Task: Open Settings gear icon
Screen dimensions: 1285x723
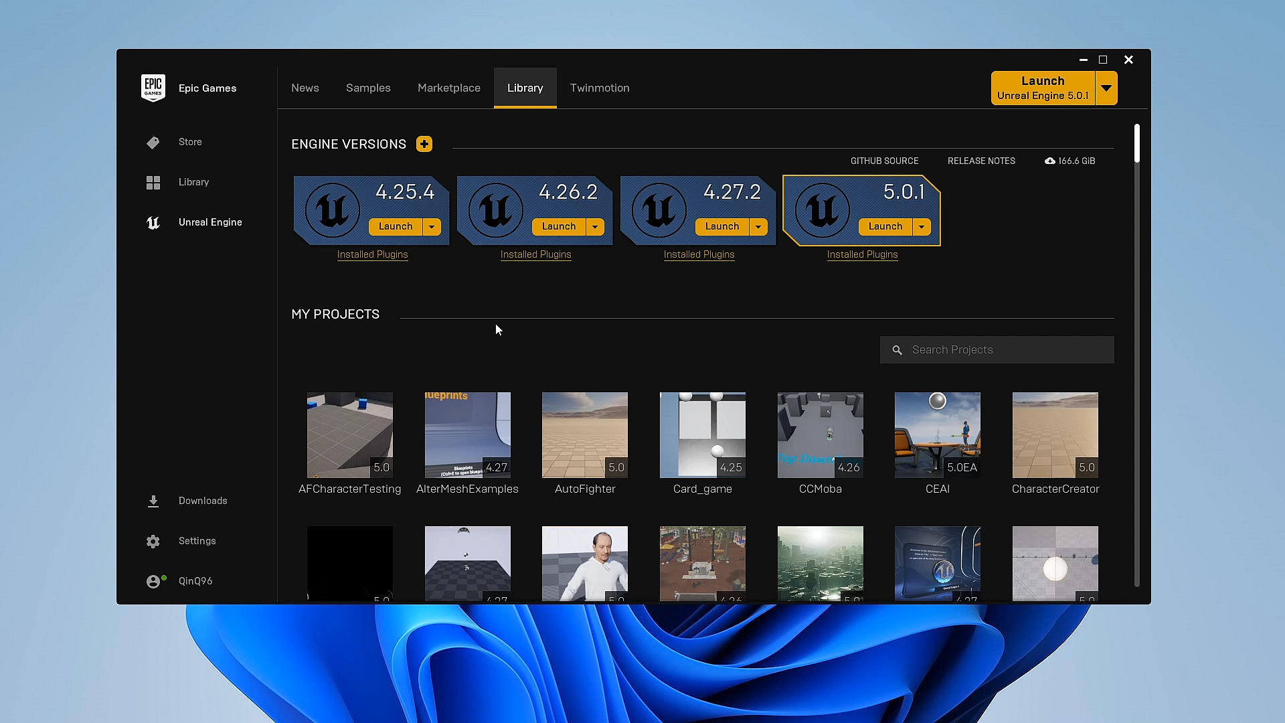Action: (x=153, y=542)
